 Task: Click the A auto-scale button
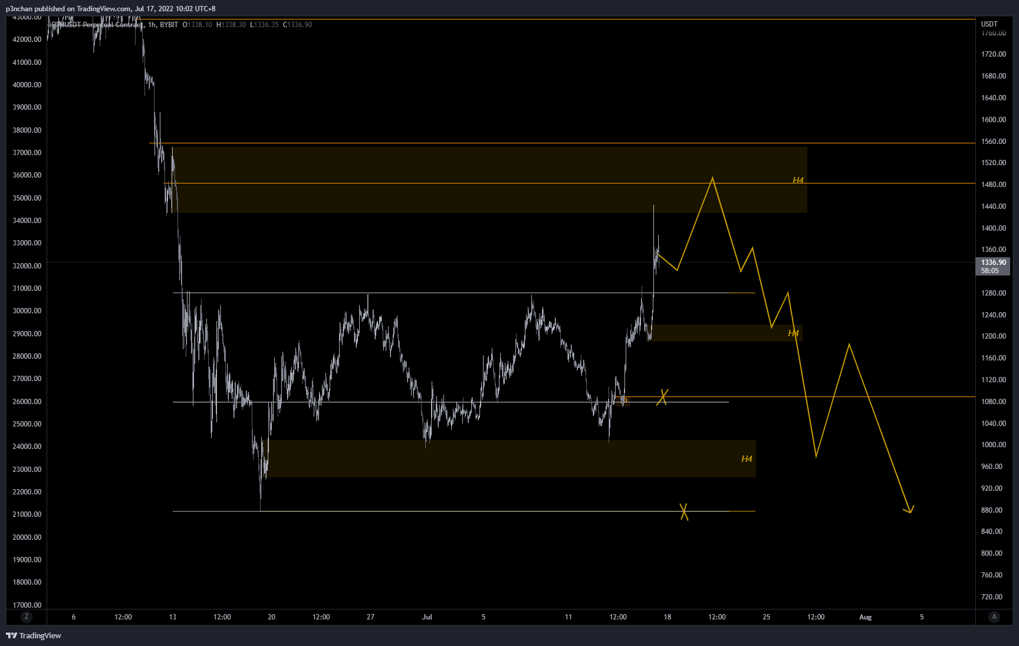pos(994,617)
